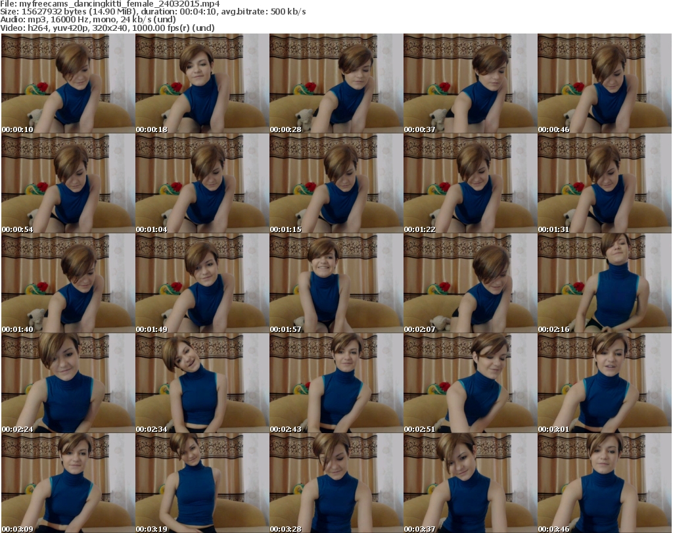Select the thumbnail at timestamp 00:02:07
This screenshot has width=673, height=533.
(471, 283)
